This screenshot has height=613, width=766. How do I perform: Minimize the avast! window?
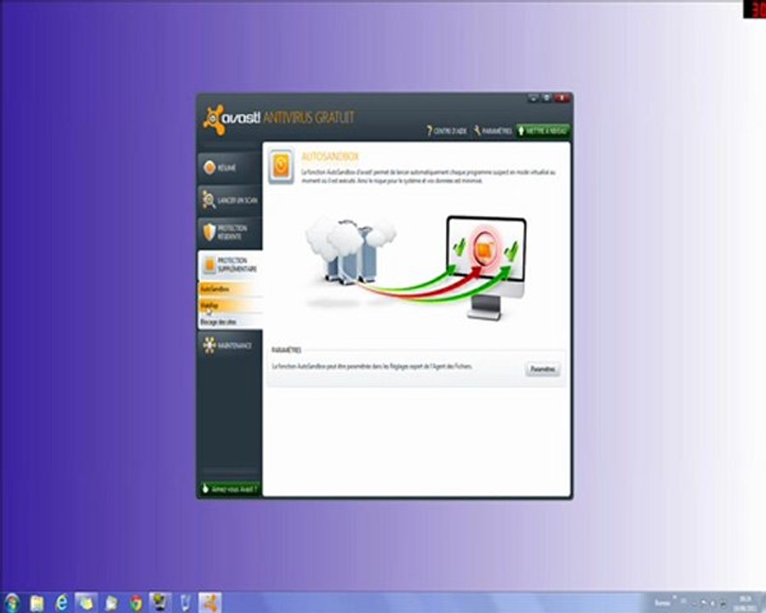tap(533, 98)
